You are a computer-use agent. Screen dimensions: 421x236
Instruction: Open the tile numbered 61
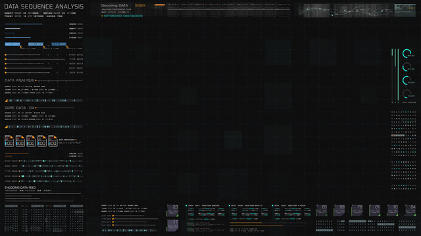click(374, 210)
